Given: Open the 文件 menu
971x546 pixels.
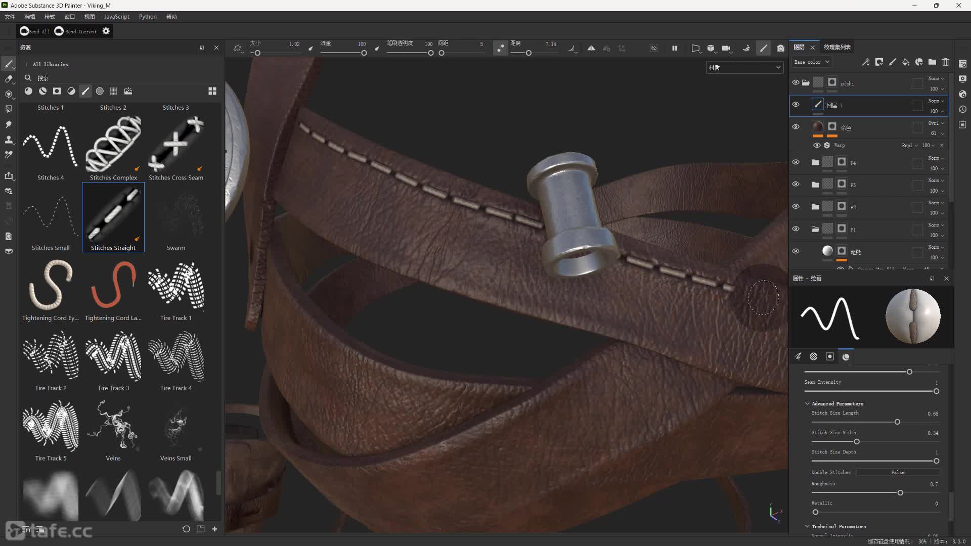Looking at the screenshot, I should 10,17.
